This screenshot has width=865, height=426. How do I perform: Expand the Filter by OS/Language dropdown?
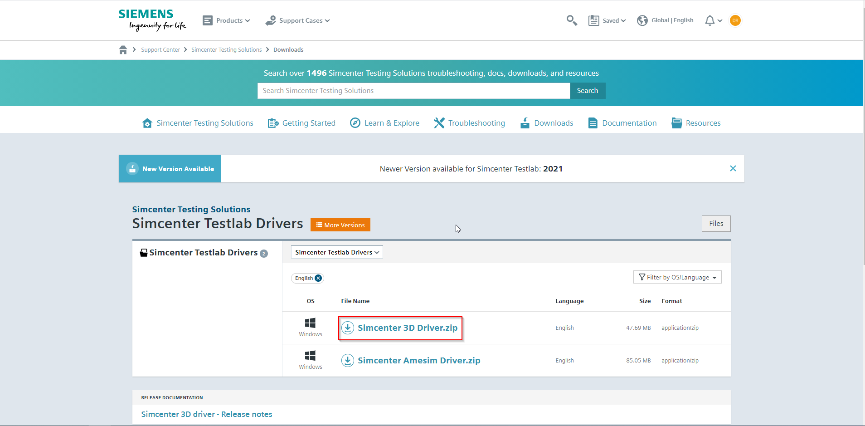[x=676, y=277]
